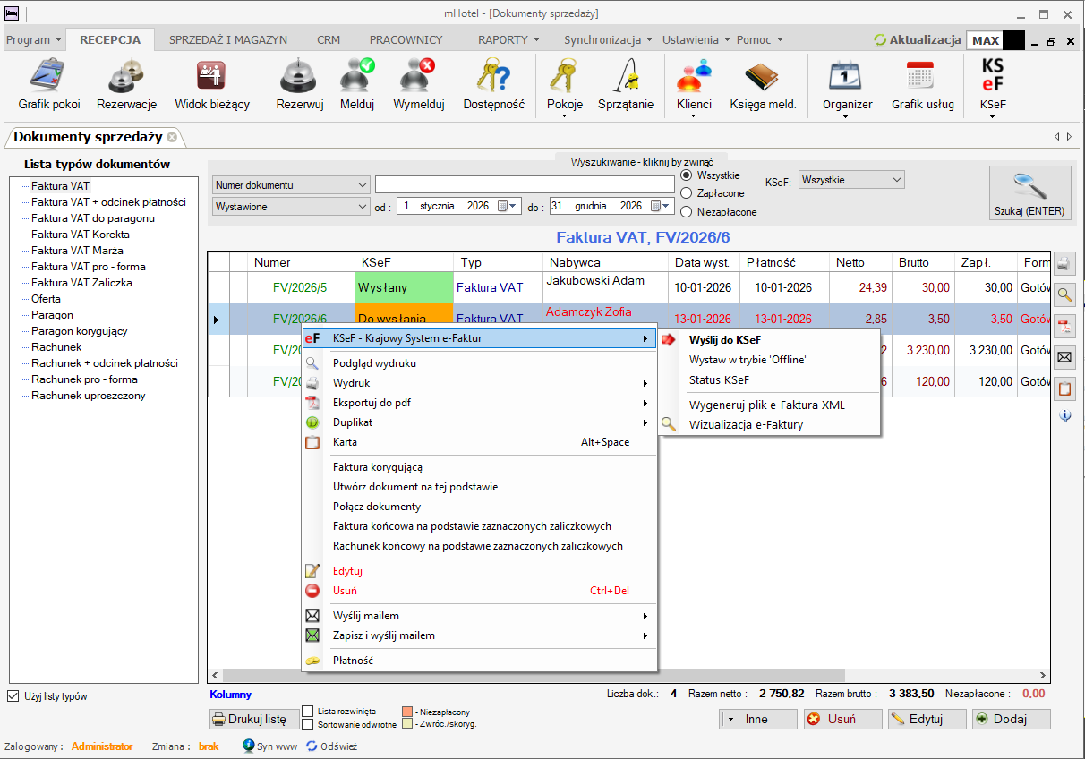This screenshot has height=759, width=1085.
Task: Open the Melduj check-in tool
Action: tap(357, 85)
